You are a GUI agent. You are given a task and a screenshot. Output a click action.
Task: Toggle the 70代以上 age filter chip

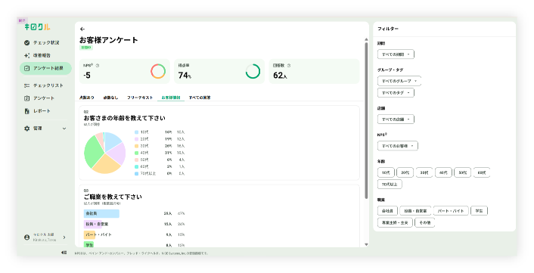(390, 185)
